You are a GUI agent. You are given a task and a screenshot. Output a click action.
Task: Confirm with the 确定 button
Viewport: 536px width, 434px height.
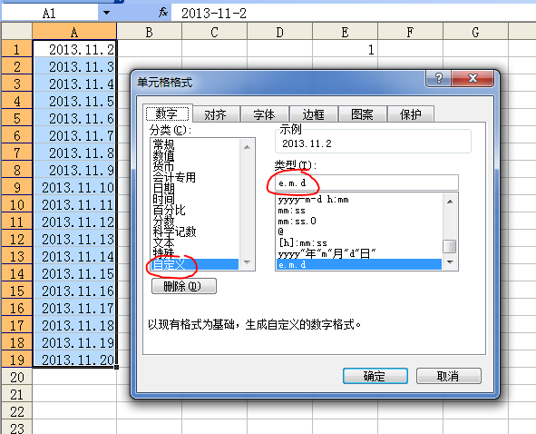(x=375, y=376)
